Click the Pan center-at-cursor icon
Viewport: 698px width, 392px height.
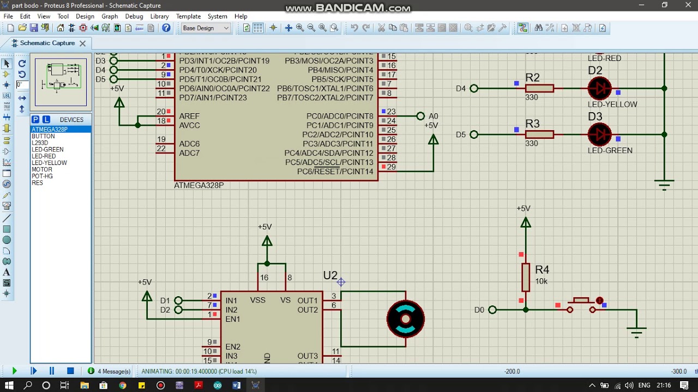288,28
